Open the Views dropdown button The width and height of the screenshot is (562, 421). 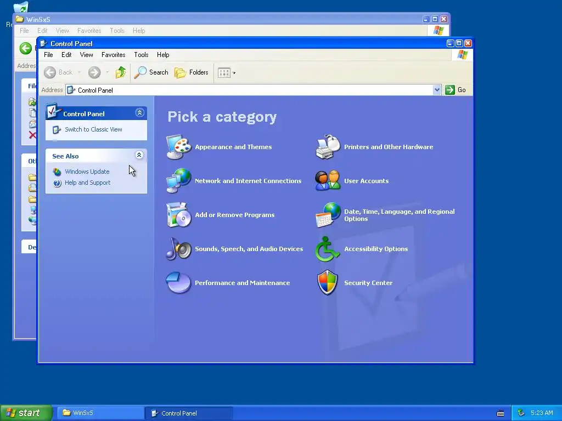coord(227,73)
